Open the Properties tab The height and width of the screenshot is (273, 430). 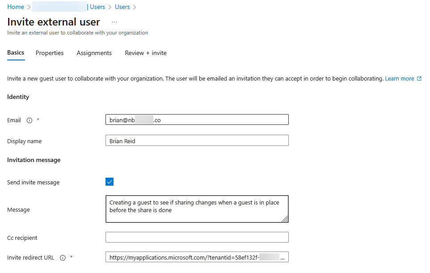pos(50,53)
